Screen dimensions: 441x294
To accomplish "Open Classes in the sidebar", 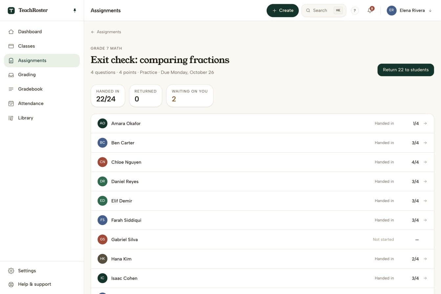I will coord(42,46).
